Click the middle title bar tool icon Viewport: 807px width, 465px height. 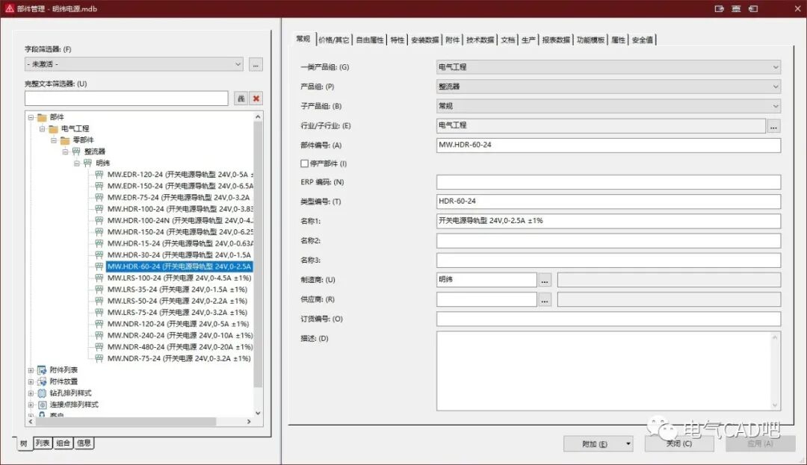[x=737, y=9]
